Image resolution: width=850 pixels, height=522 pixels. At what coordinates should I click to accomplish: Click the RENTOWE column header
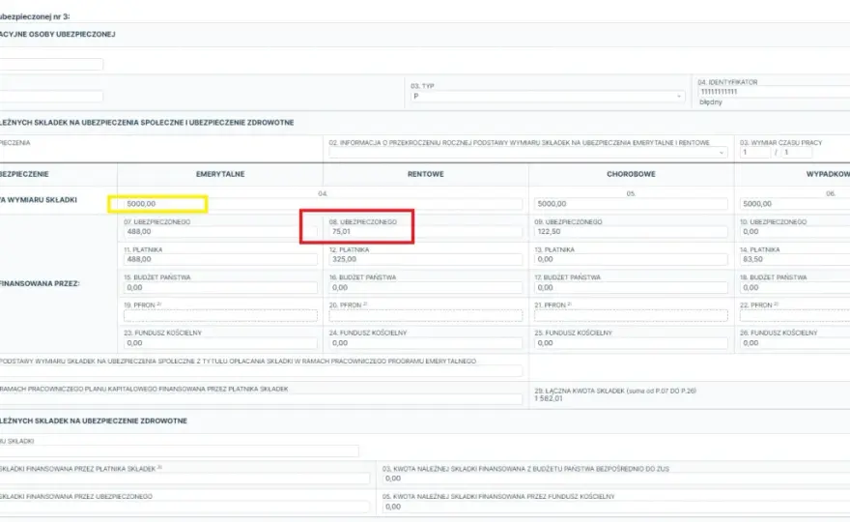(x=426, y=174)
